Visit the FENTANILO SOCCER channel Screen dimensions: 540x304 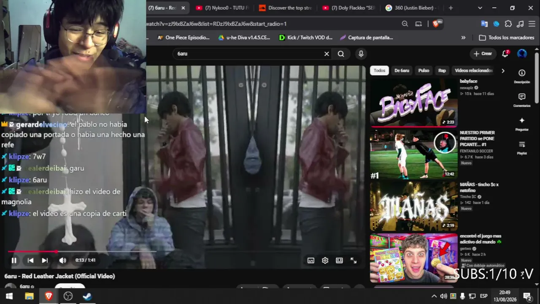click(477, 151)
